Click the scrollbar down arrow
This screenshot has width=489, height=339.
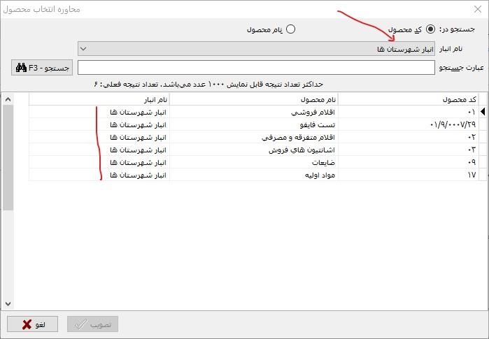click(x=8, y=303)
